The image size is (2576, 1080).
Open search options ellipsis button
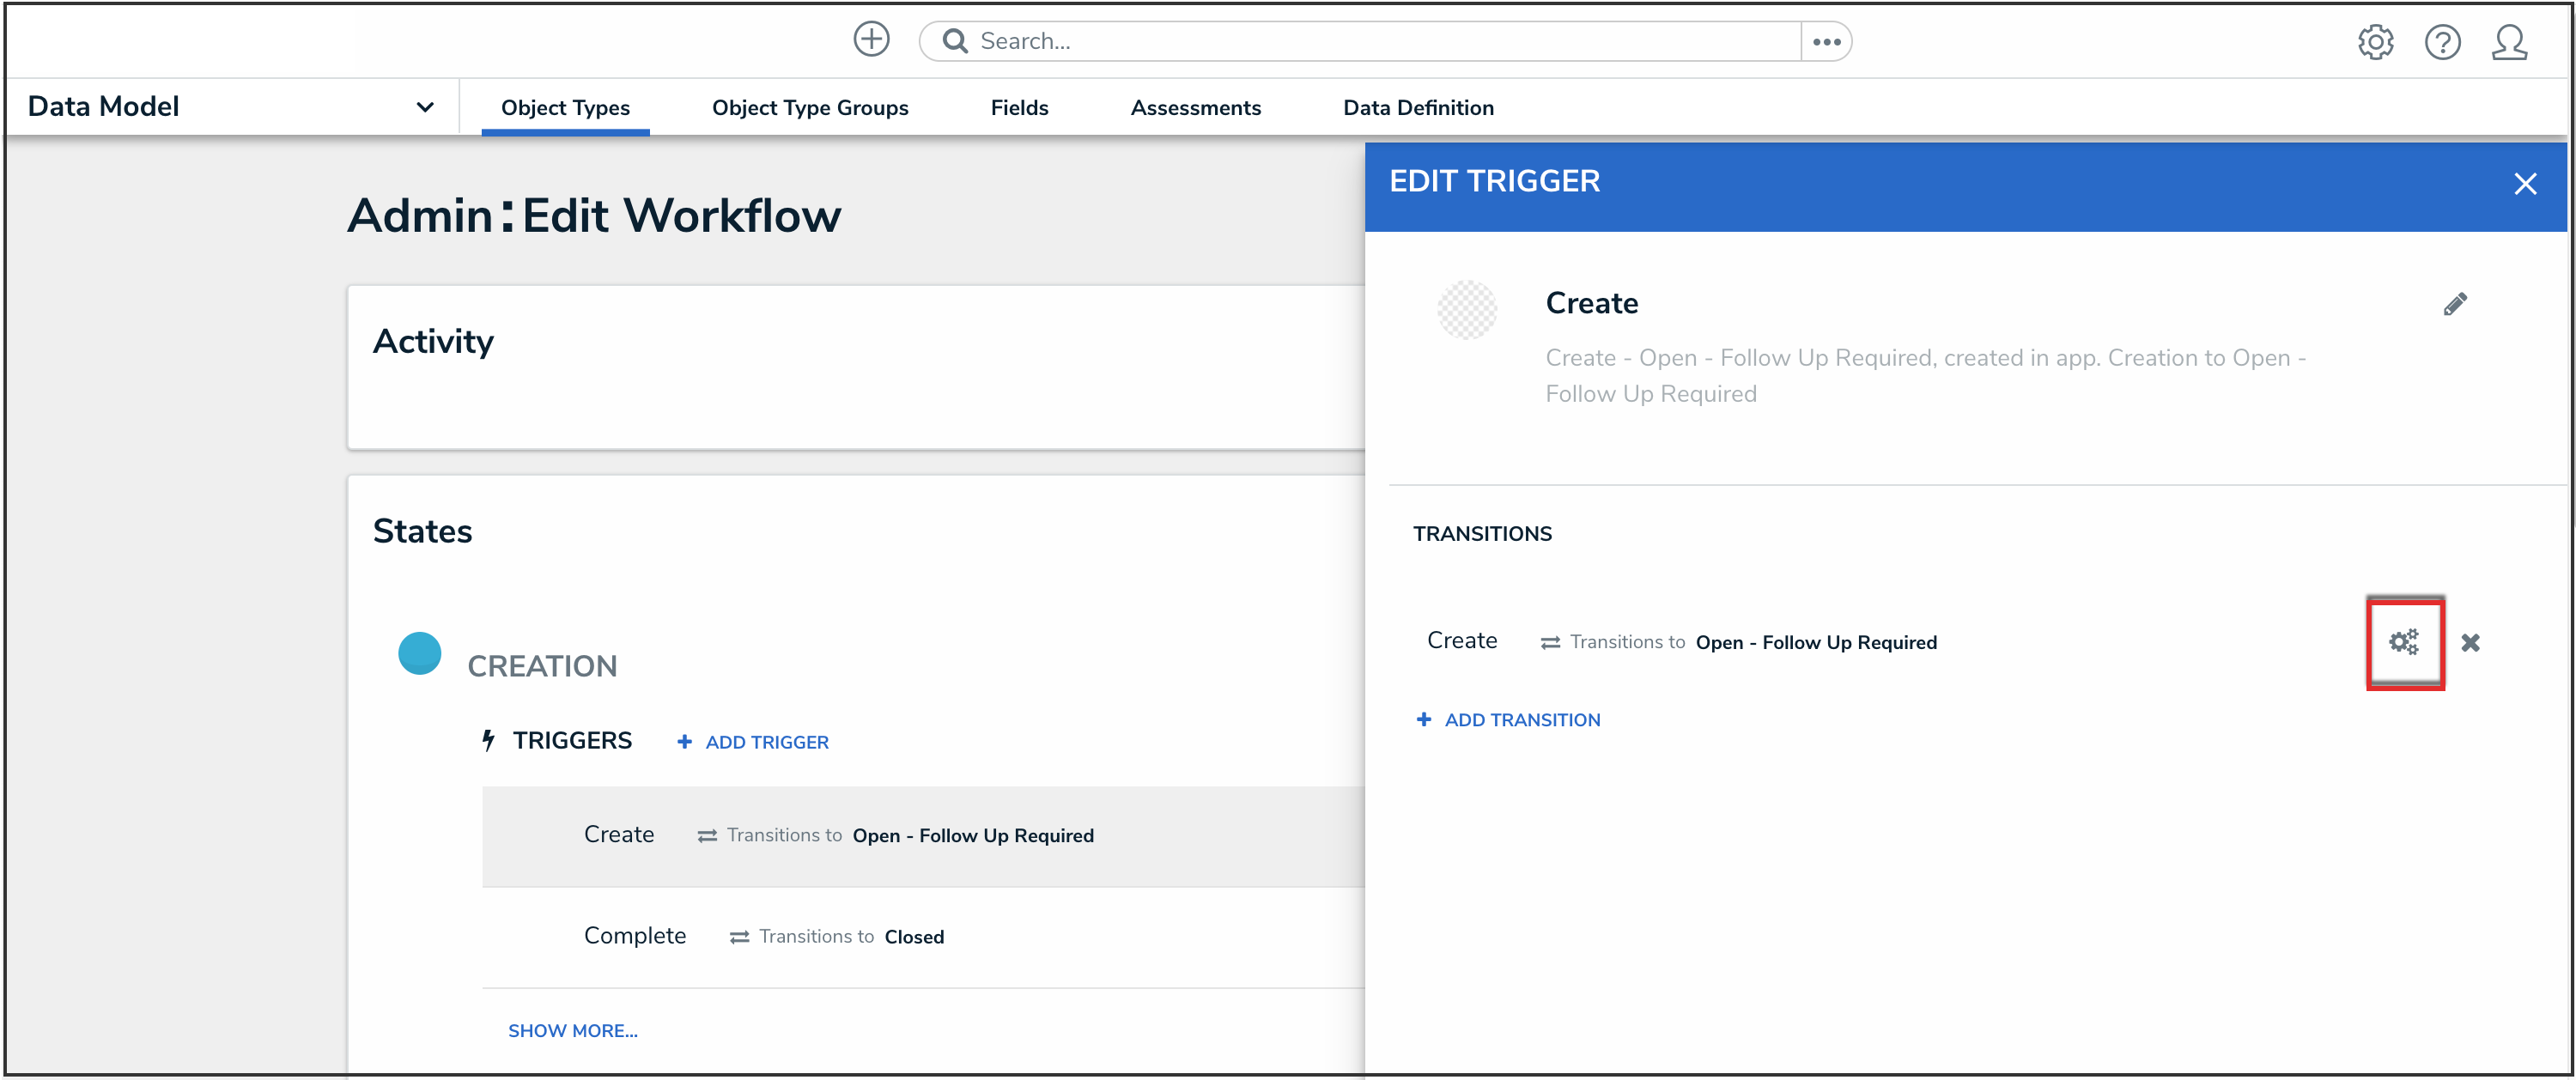1826,41
